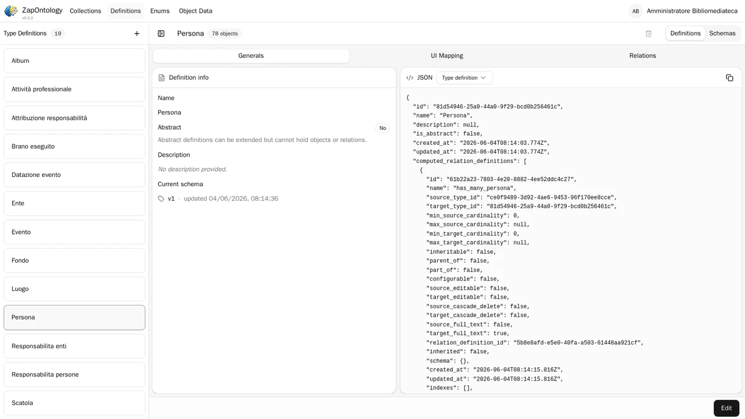Go to the Definitions nav item
This screenshot has height=419, width=745.
[x=126, y=11]
